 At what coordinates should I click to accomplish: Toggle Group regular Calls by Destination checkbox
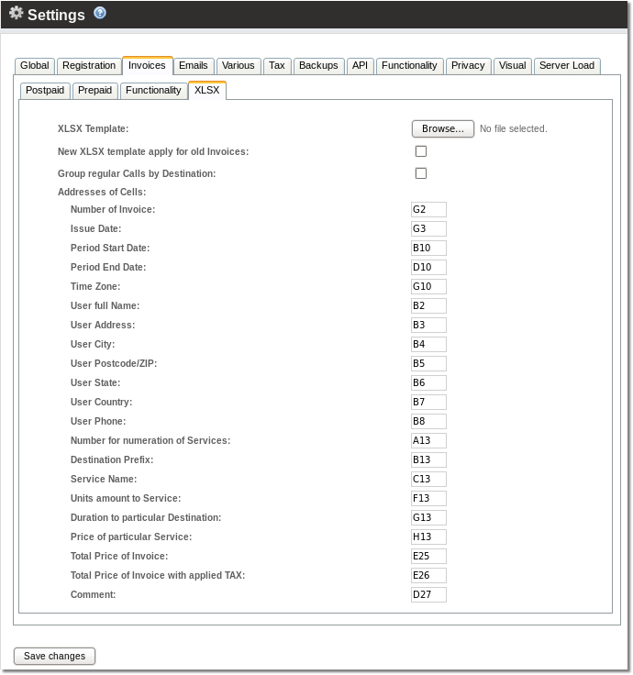421,173
